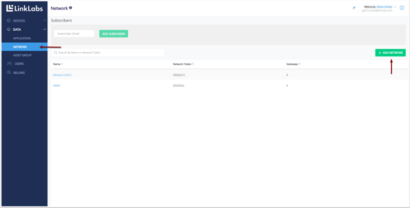Click the circled info icon at top right

(x=402, y=8)
